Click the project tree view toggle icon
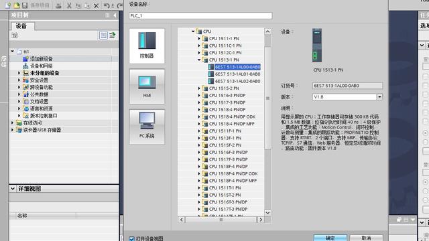 [103, 35]
